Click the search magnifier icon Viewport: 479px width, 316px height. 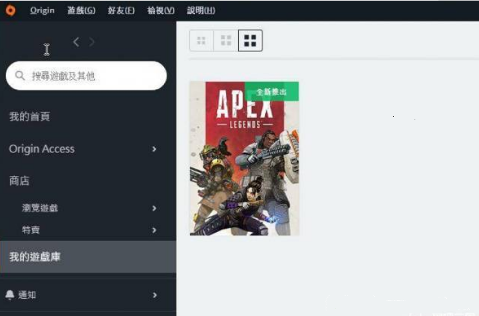pyautogui.click(x=20, y=75)
